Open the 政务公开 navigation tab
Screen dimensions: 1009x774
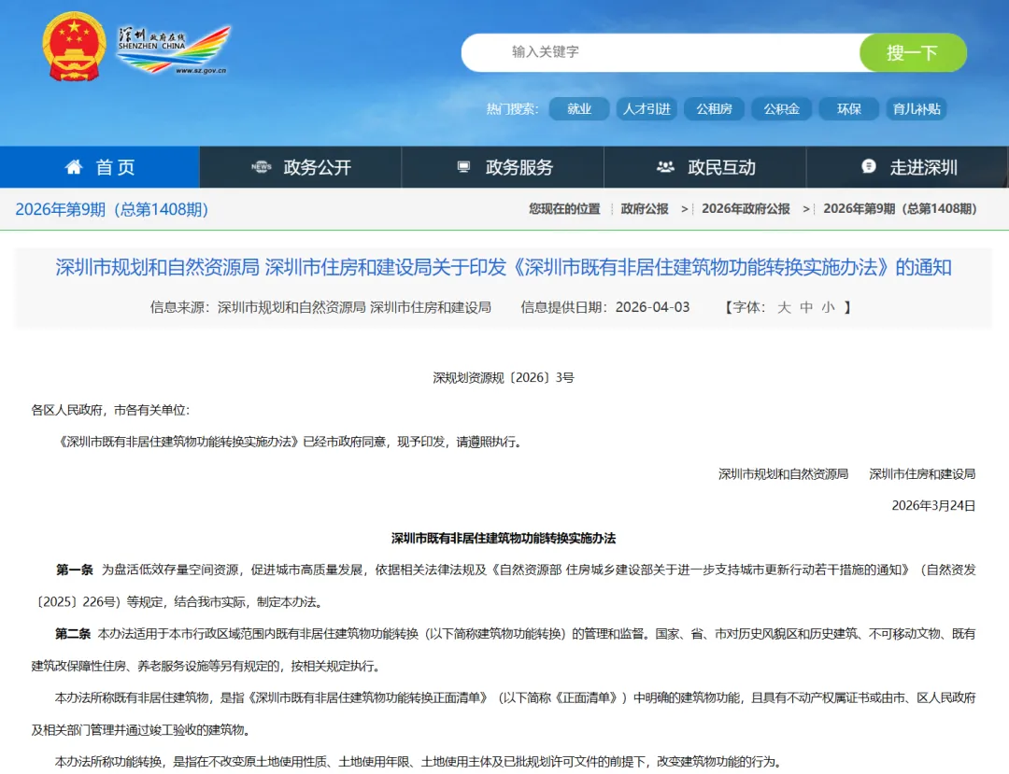301,167
